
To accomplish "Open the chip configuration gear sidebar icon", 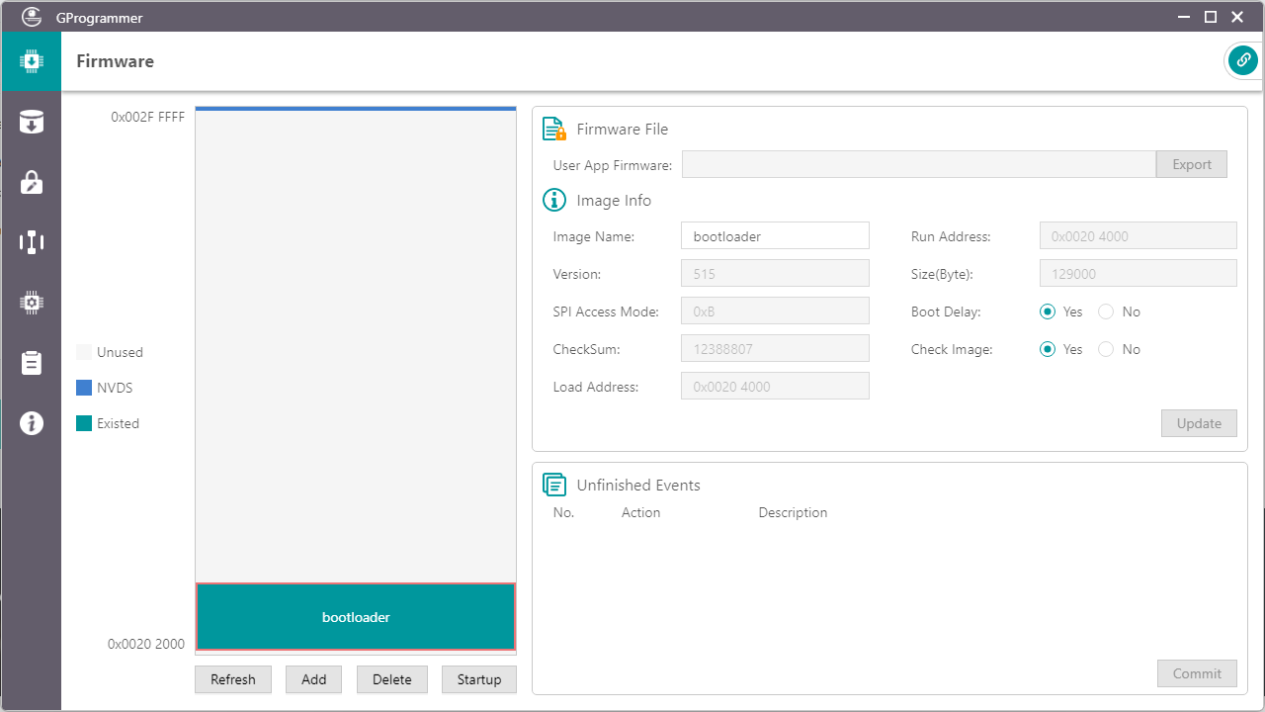I will coord(32,303).
